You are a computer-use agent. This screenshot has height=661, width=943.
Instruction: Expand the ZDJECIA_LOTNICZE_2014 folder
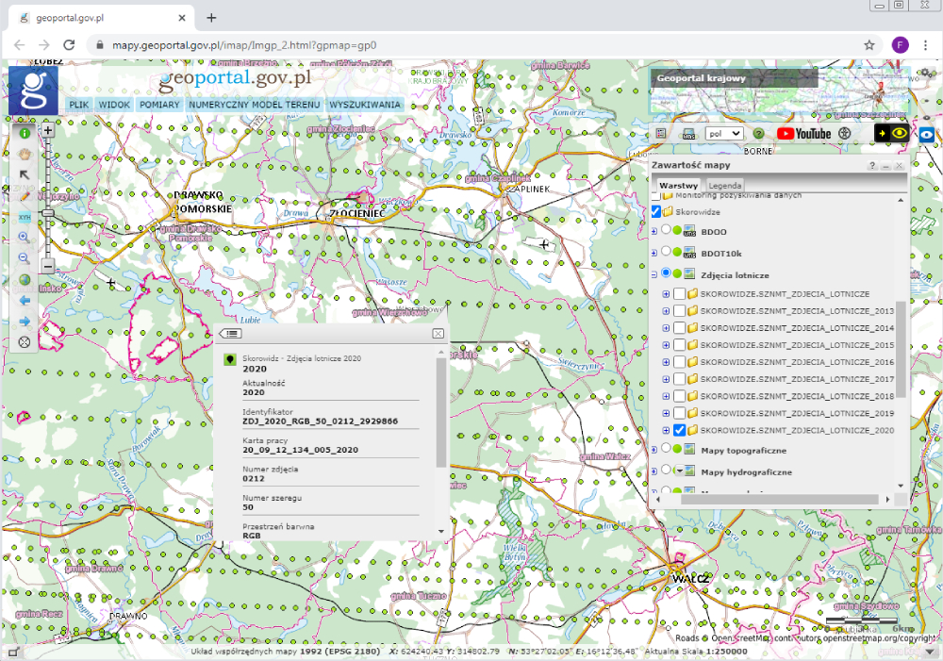[x=666, y=328]
